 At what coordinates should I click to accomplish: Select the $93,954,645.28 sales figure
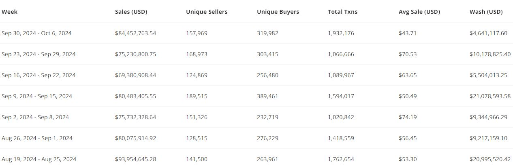tap(135, 159)
